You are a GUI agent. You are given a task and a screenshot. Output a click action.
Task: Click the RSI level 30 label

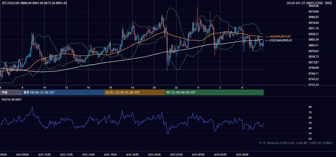coord(310,133)
